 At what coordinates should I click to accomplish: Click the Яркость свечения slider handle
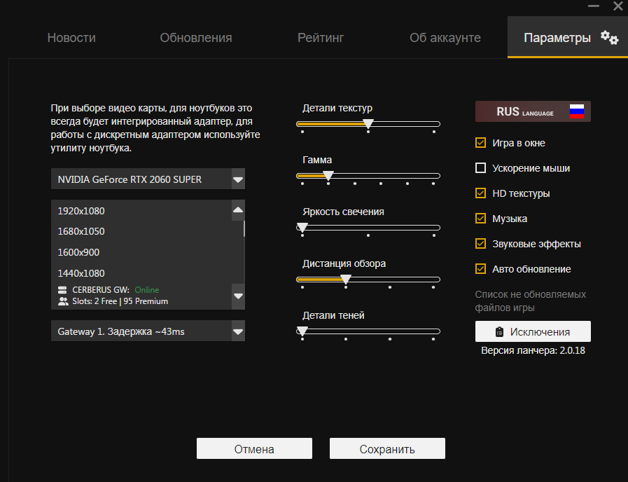click(302, 227)
